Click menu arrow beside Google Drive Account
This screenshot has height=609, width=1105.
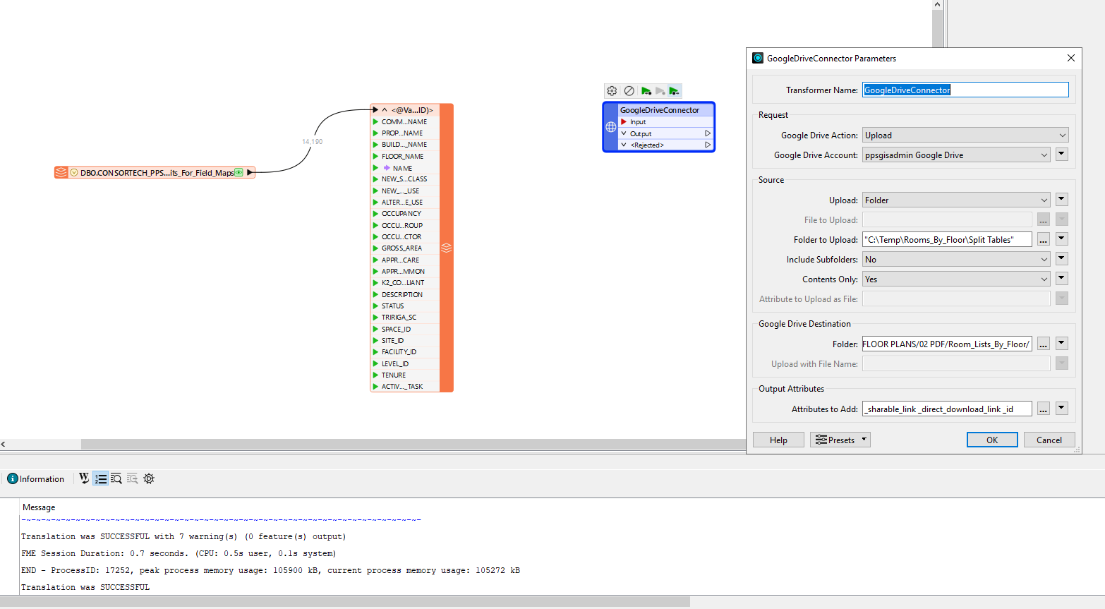(1061, 155)
